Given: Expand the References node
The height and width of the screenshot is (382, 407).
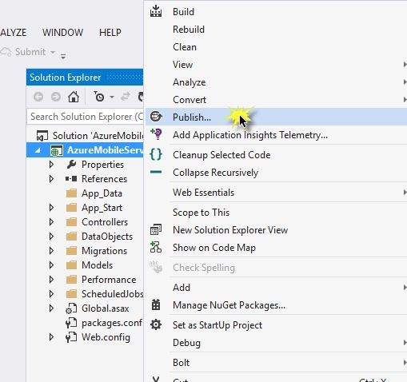Looking at the screenshot, I should pos(51,179).
